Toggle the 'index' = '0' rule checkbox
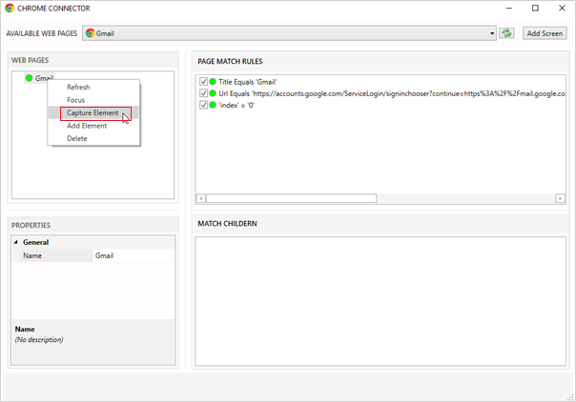The height and width of the screenshot is (402, 576). click(x=203, y=105)
